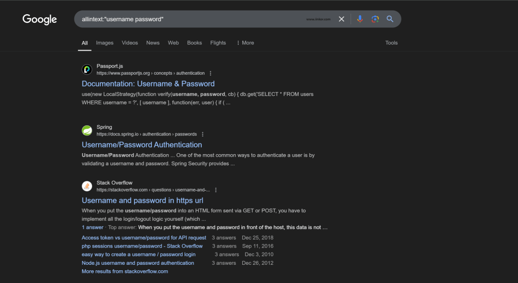The height and width of the screenshot is (283, 518).
Task: Click the Stack Overflow favicon
Action: click(87, 186)
